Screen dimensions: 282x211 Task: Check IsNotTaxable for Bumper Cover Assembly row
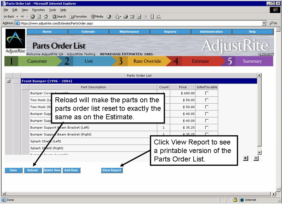point(207,93)
